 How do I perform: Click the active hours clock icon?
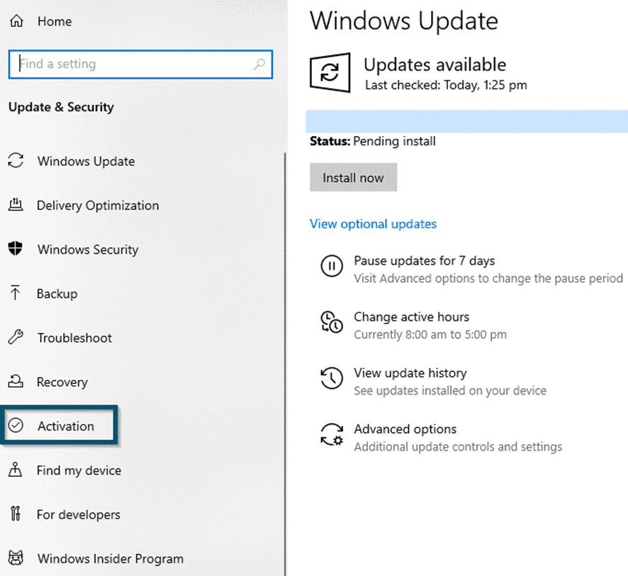(332, 322)
